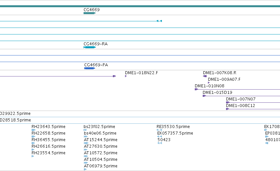Select the EK057357.5prime label
This screenshot has width=280, height=171.
click(175, 133)
